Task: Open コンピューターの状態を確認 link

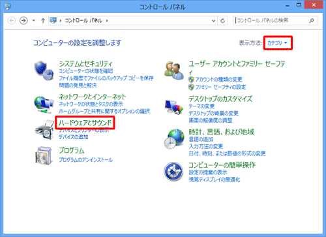Action: tap(86, 71)
